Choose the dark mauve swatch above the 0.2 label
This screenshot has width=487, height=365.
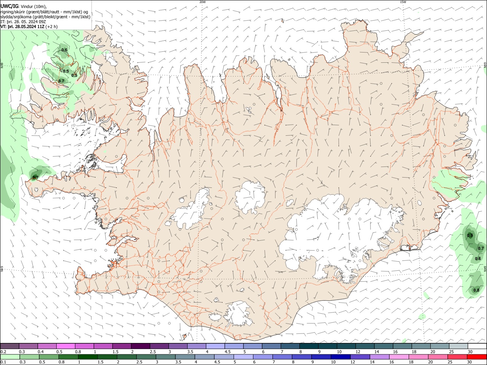[10, 346]
